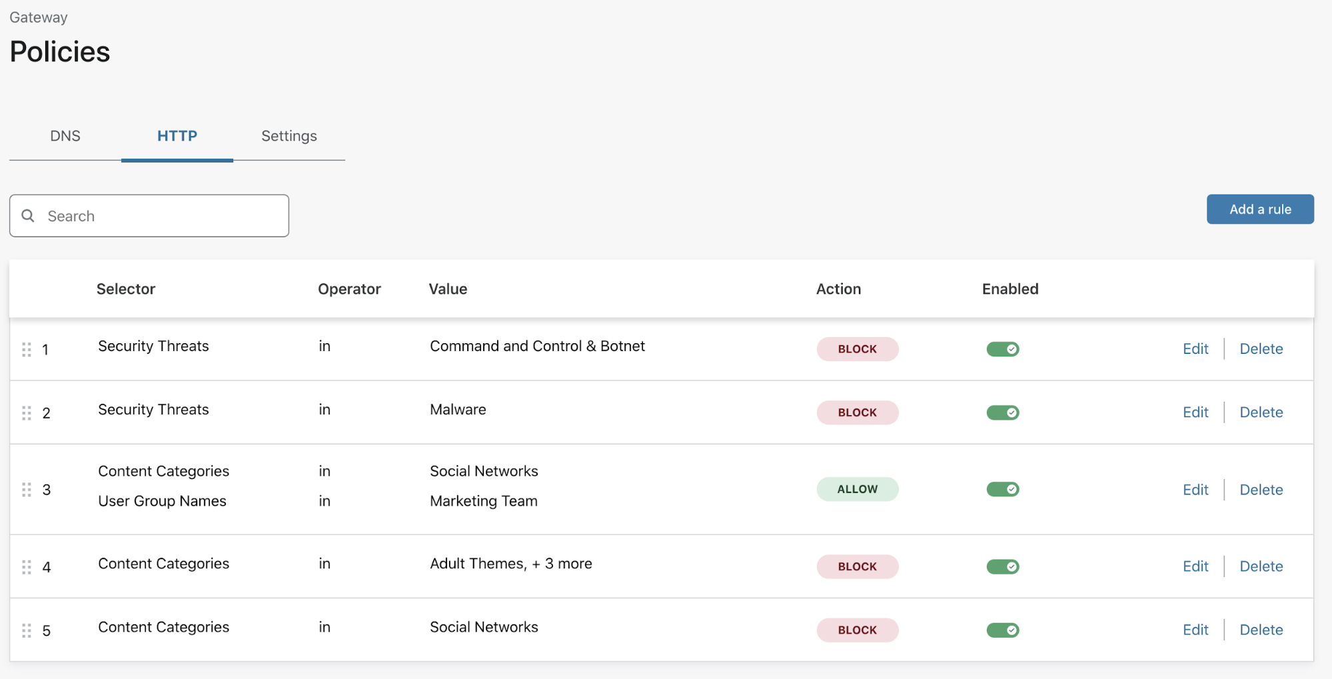1332x679 pixels.
Task: Click the Add a rule button
Action: coord(1259,209)
